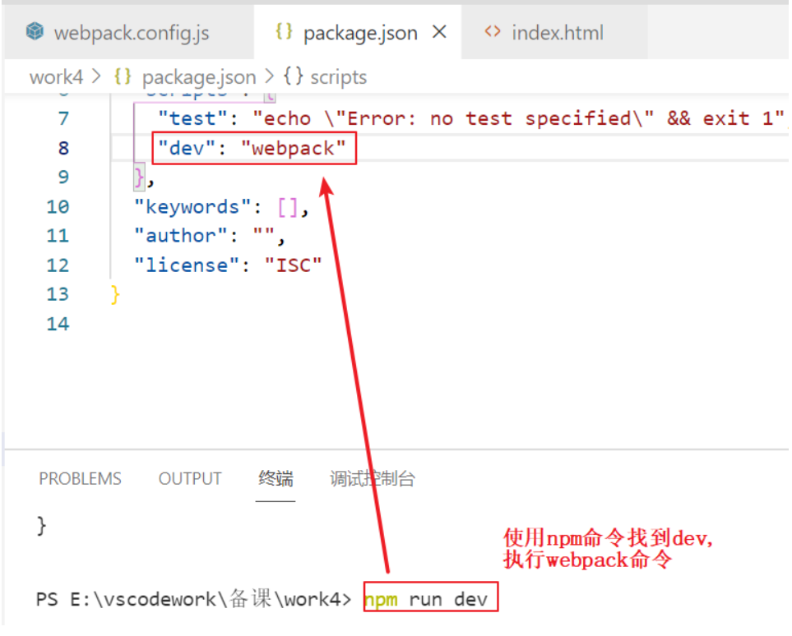This screenshot has width=792, height=636.
Task: Click the echo error string on line 7
Action: click(x=518, y=118)
